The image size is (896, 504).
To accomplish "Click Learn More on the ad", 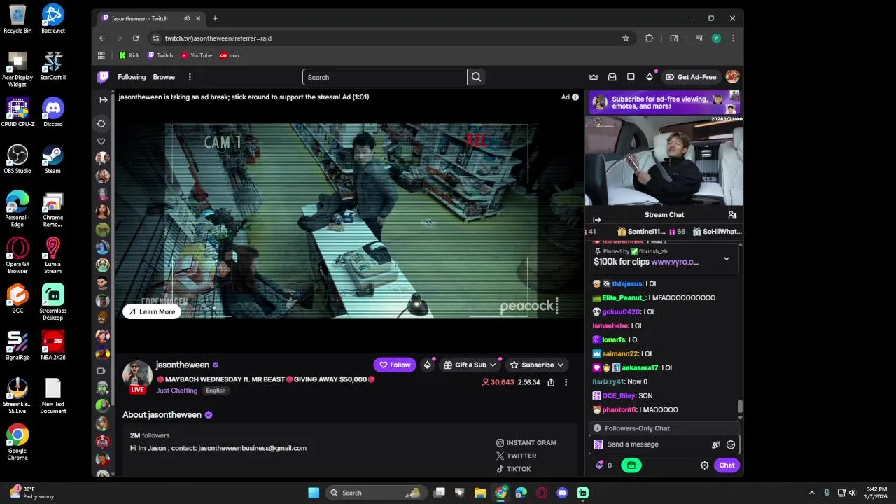I will click(152, 311).
